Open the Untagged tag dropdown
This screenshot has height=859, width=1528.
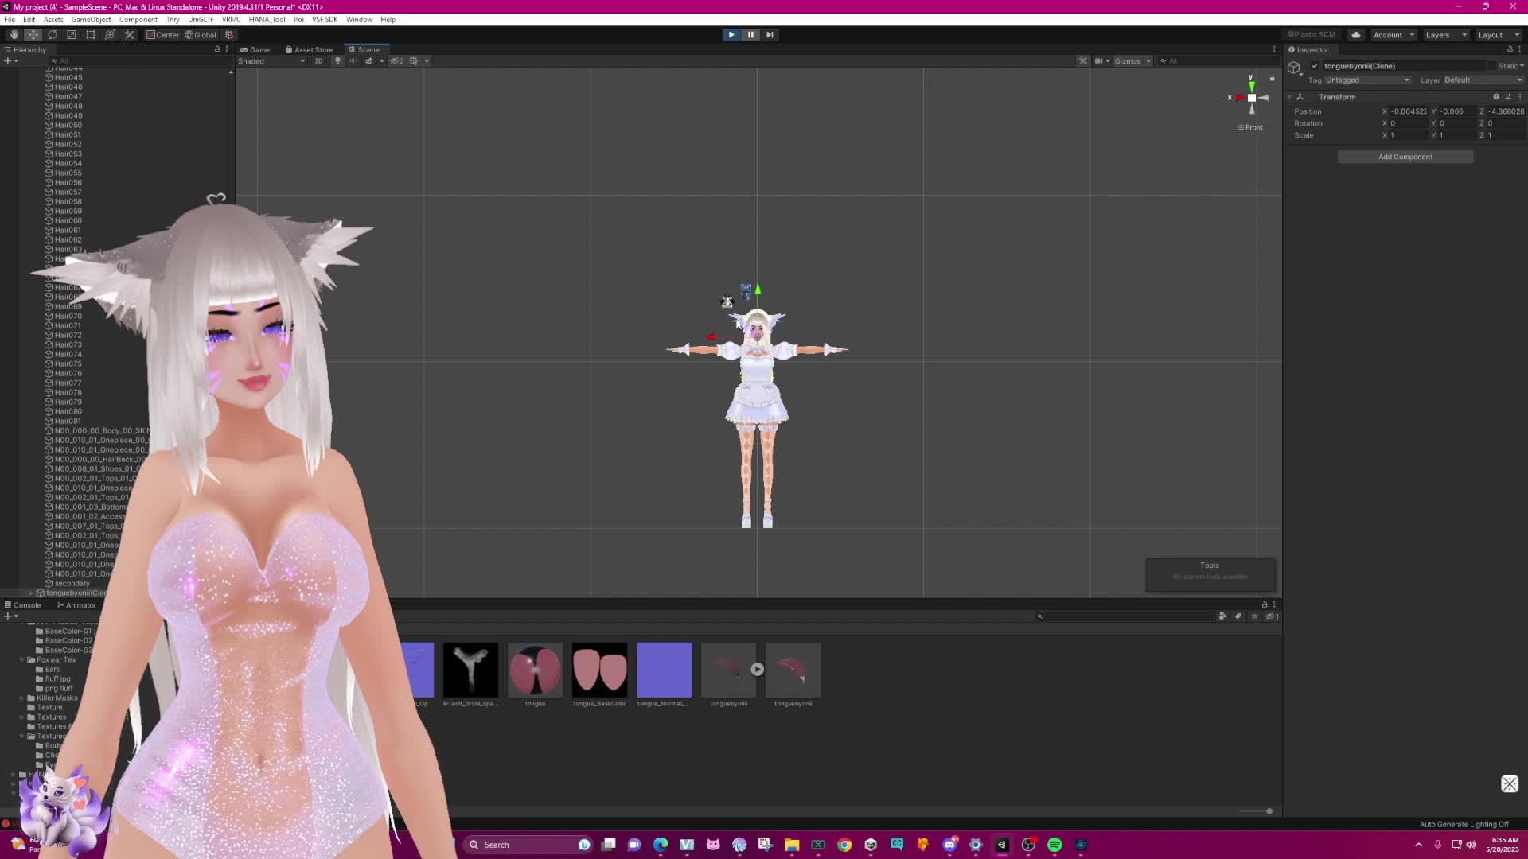(1367, 80)
